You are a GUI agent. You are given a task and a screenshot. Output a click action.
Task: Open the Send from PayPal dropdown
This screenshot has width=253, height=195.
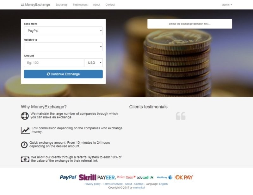pyautogui.click(x=63, y=31)
